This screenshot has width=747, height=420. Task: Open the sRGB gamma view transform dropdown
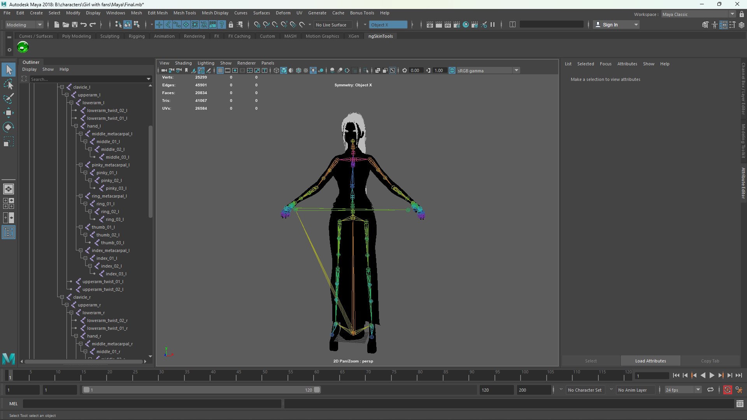488,70
